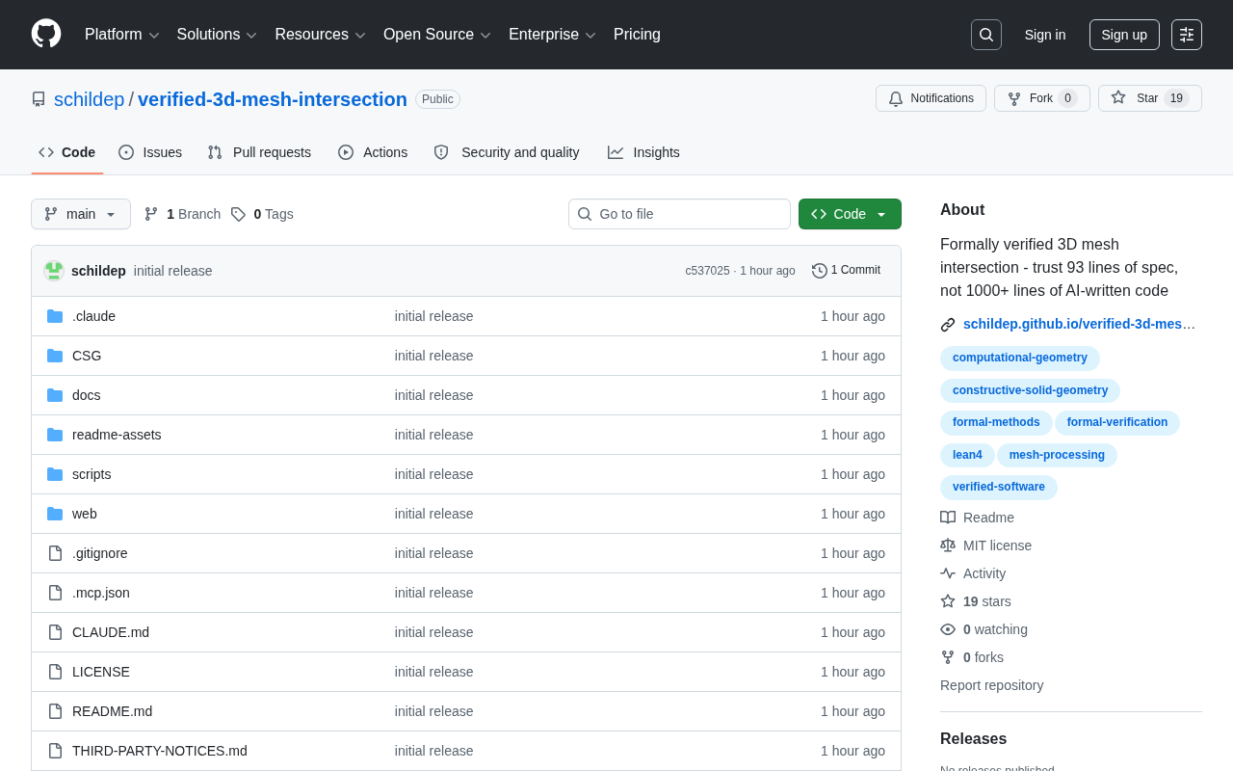
Task: Click the CLAUDE.md file icon
Action: 55,632
